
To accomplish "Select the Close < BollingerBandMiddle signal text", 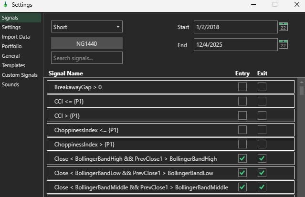I will point(141,187).
